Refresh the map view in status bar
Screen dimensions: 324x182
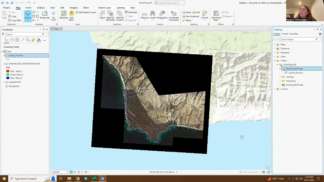269,172
